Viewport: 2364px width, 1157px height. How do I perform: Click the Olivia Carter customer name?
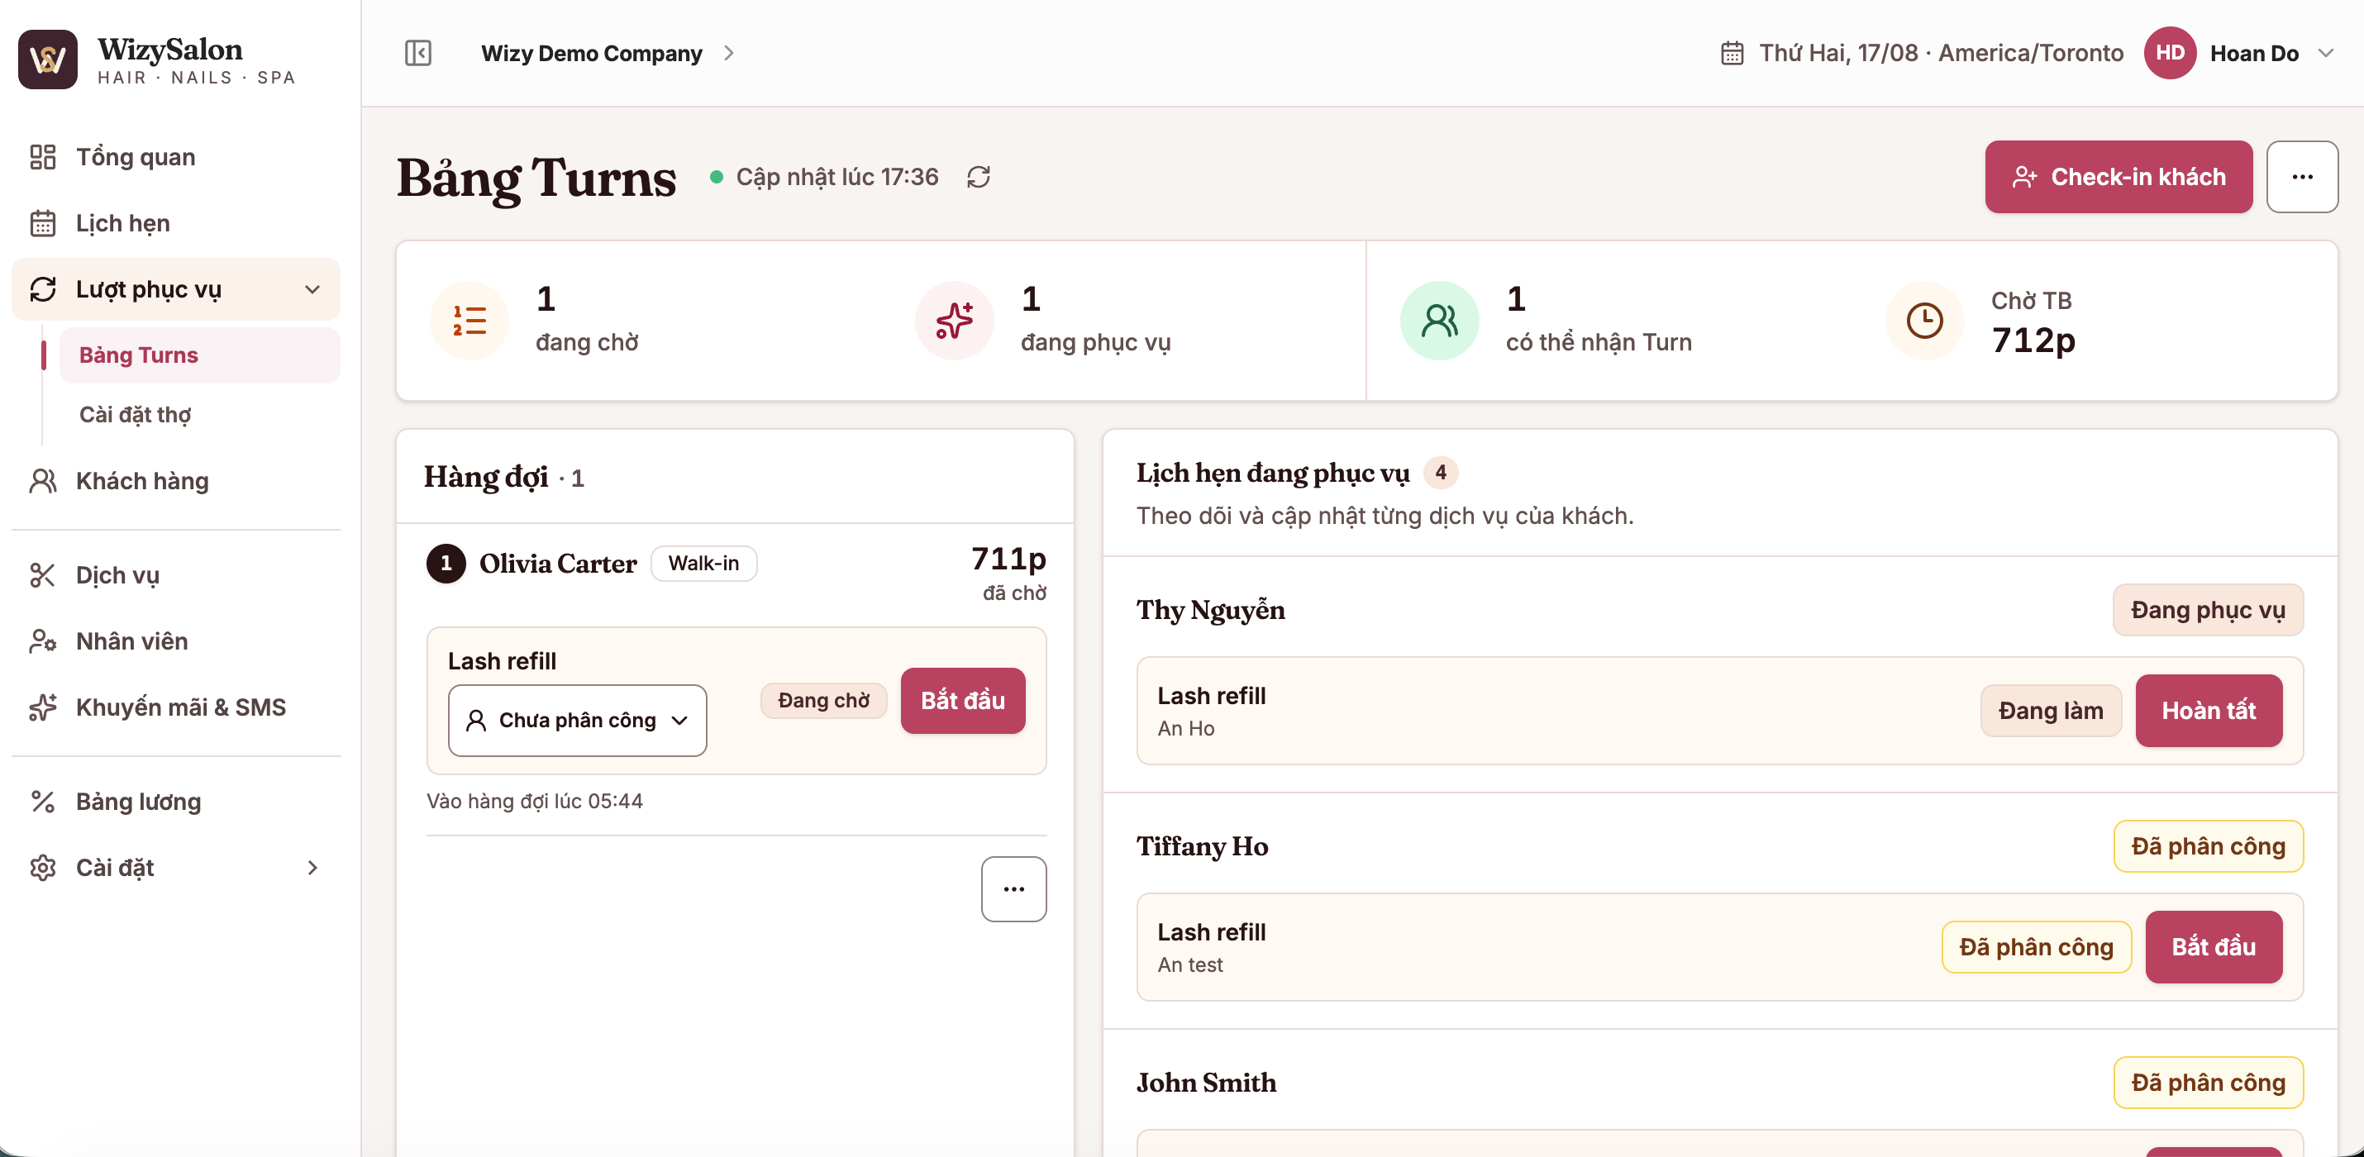(x=558, y=564)
